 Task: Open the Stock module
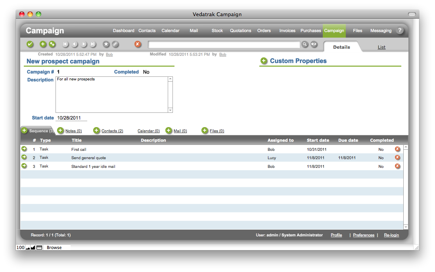point(217,30)
